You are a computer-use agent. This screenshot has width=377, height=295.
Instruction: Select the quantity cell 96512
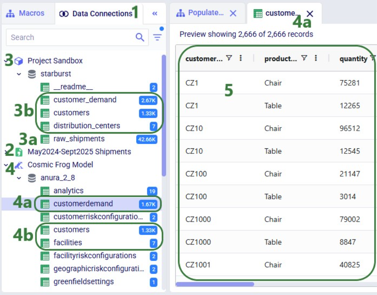(x=350, y=128)
